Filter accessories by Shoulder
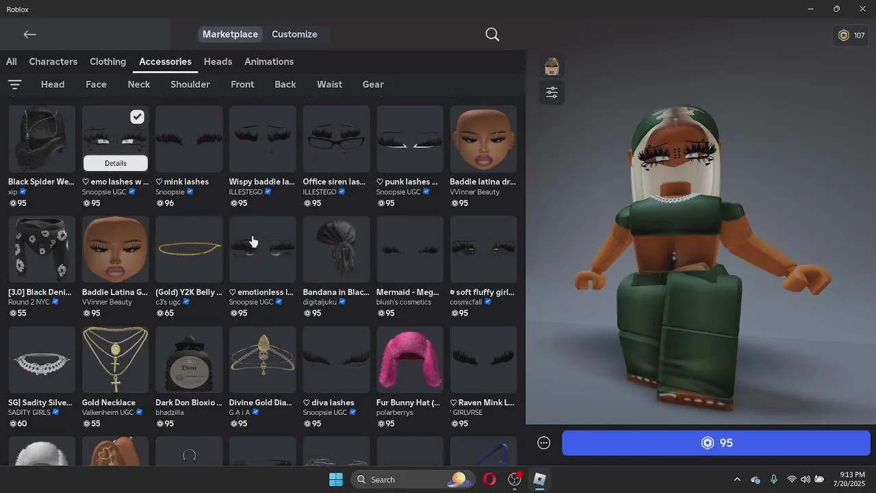 point(190,84)
